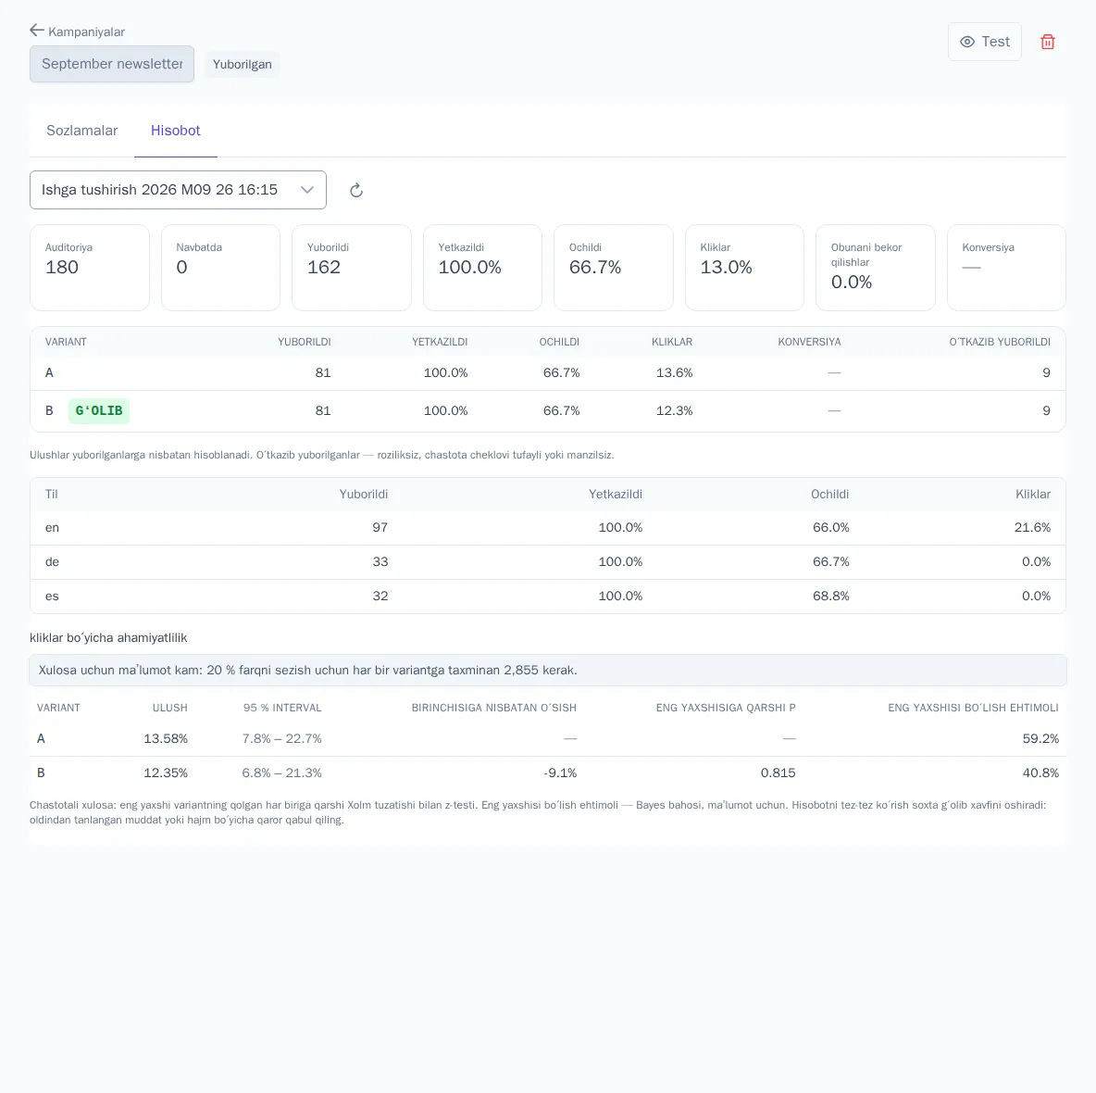
Task: Delete campaign with the red trash icon
Action: (x=1047, y=42)
